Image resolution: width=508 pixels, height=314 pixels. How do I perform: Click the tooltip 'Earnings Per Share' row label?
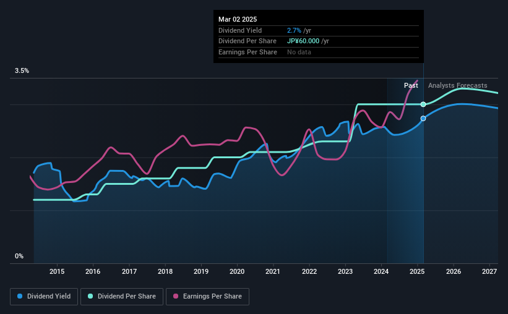[248, 52]
